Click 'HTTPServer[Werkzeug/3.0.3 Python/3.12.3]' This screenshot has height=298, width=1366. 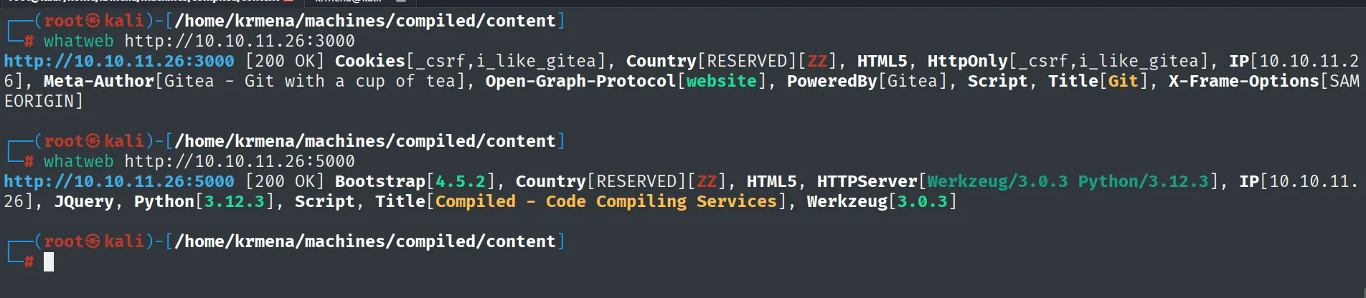[1017, 182]
